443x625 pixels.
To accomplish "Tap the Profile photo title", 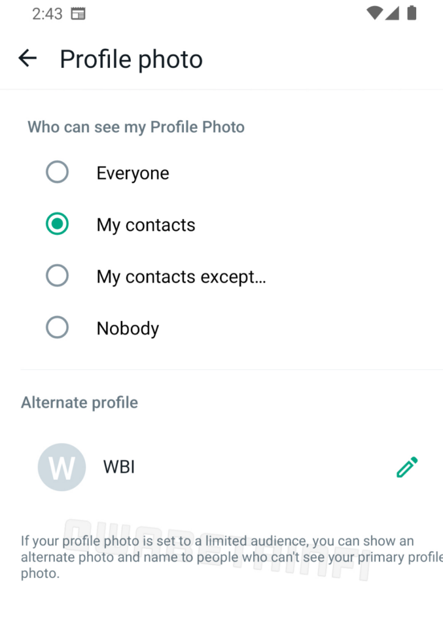I will tap(131, 59).
